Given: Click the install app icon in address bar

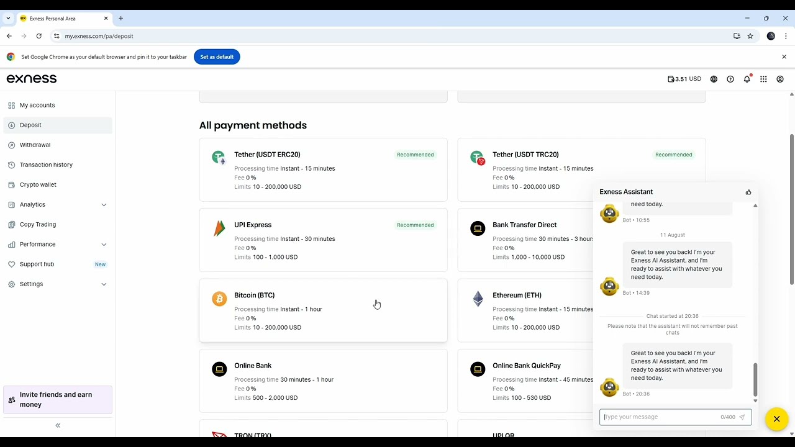Looking at the screenshot, I should click(737, 36).
